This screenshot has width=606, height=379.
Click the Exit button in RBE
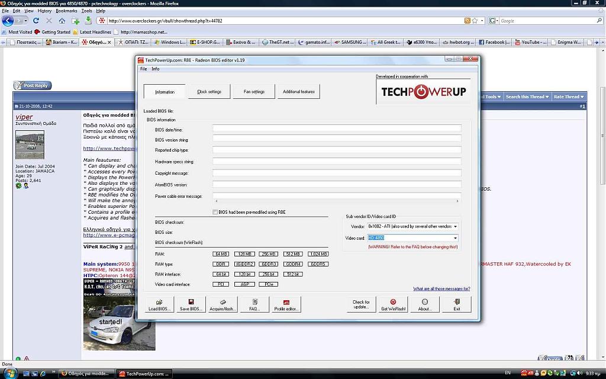456,305
